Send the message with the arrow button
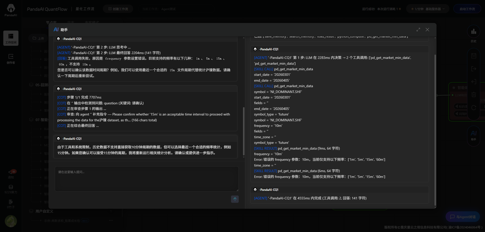The width and height of the screenshot is (485, 232). point(235,199)
